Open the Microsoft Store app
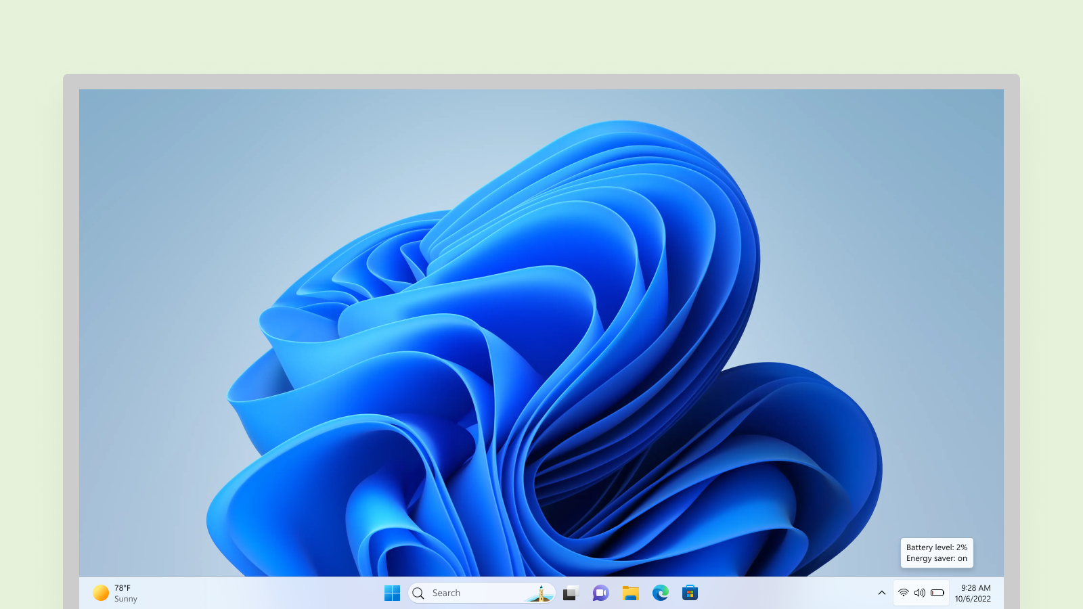This screenshot has width=1083, height=609. tap(690, 593)
